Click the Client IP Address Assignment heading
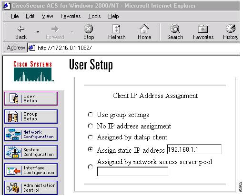Viewport: 243px width, 196px height. [x=155, y=96]
